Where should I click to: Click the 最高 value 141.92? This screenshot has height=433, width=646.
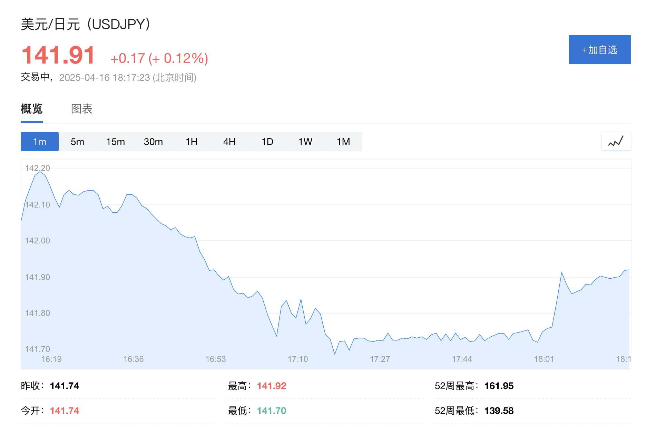click(272, 386)
